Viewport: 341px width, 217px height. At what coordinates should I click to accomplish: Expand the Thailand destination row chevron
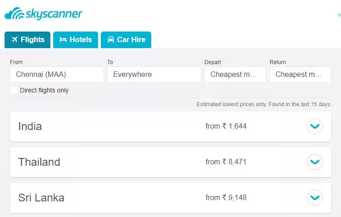[314, 162]
